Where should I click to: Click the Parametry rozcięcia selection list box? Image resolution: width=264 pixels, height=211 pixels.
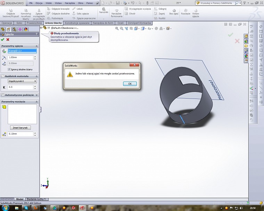point(22,114)
